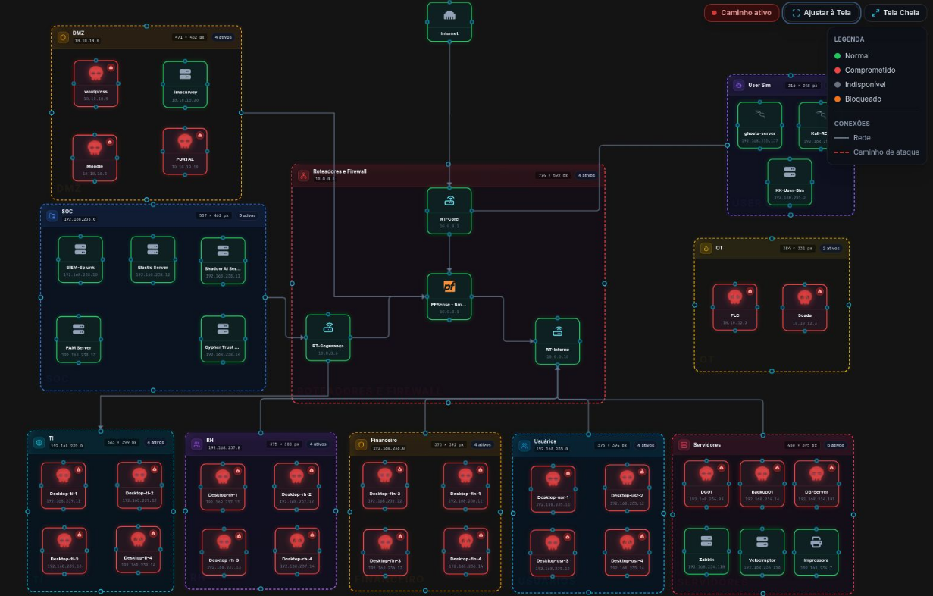The height and width of the screenshot is (596, 933).
Task: Click the OT group title
Action: point(719,248)
